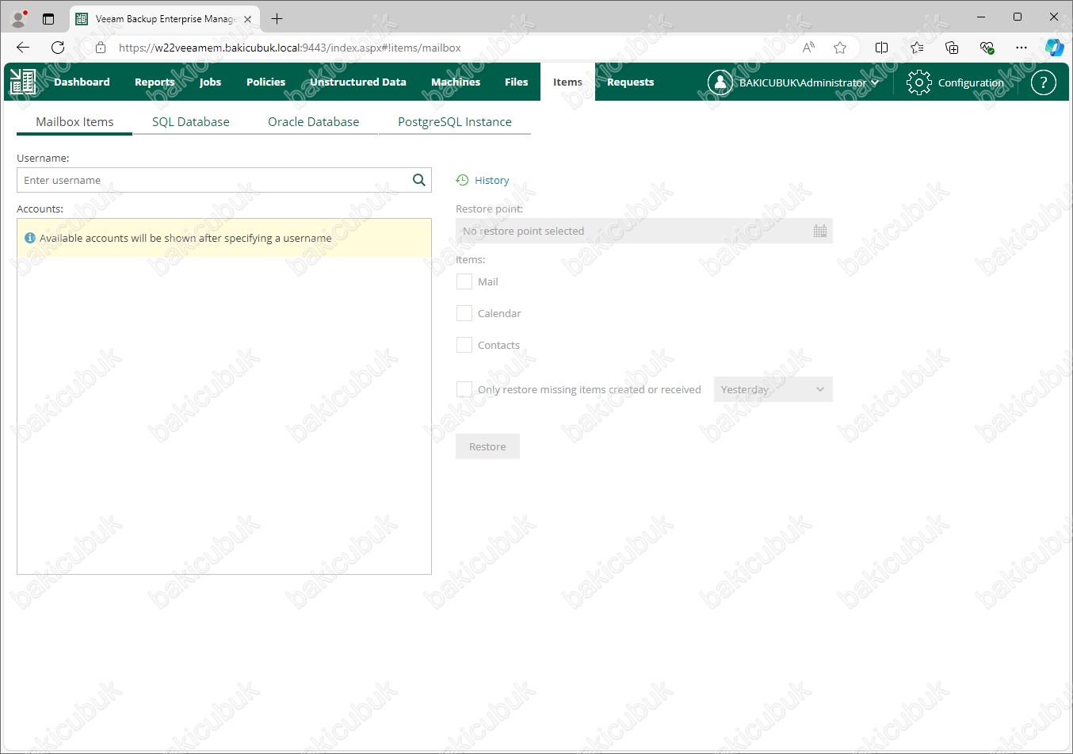The height and width of the screenshot is (754, 1073).
Task: Open the restore point calendar icon
Action: [820, 231]
